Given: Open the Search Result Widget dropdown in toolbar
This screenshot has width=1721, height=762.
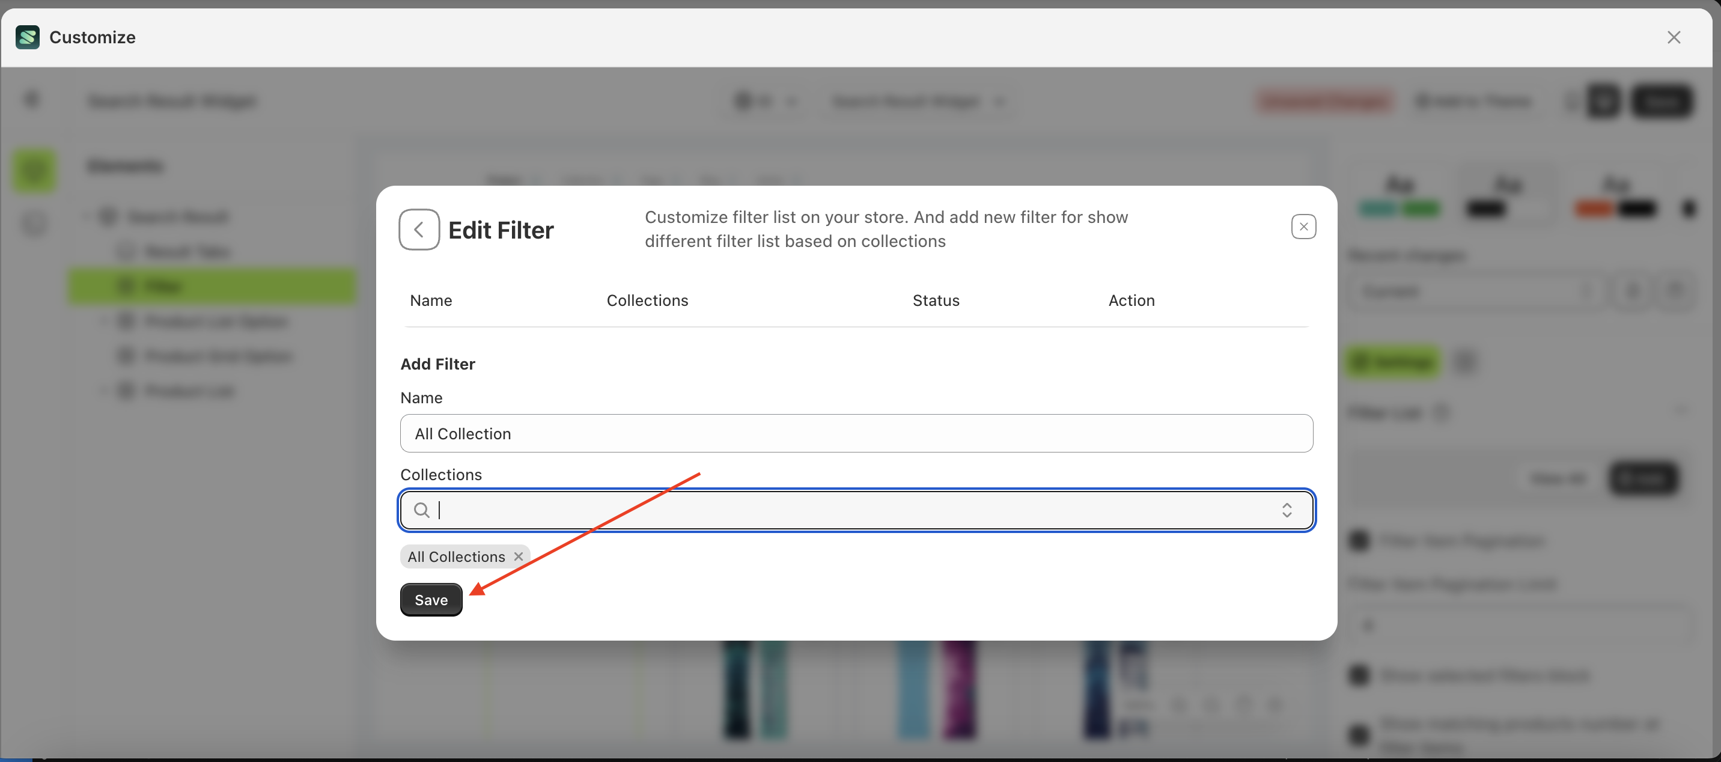Looking at the screenshot, I should (x=916, y=102).
